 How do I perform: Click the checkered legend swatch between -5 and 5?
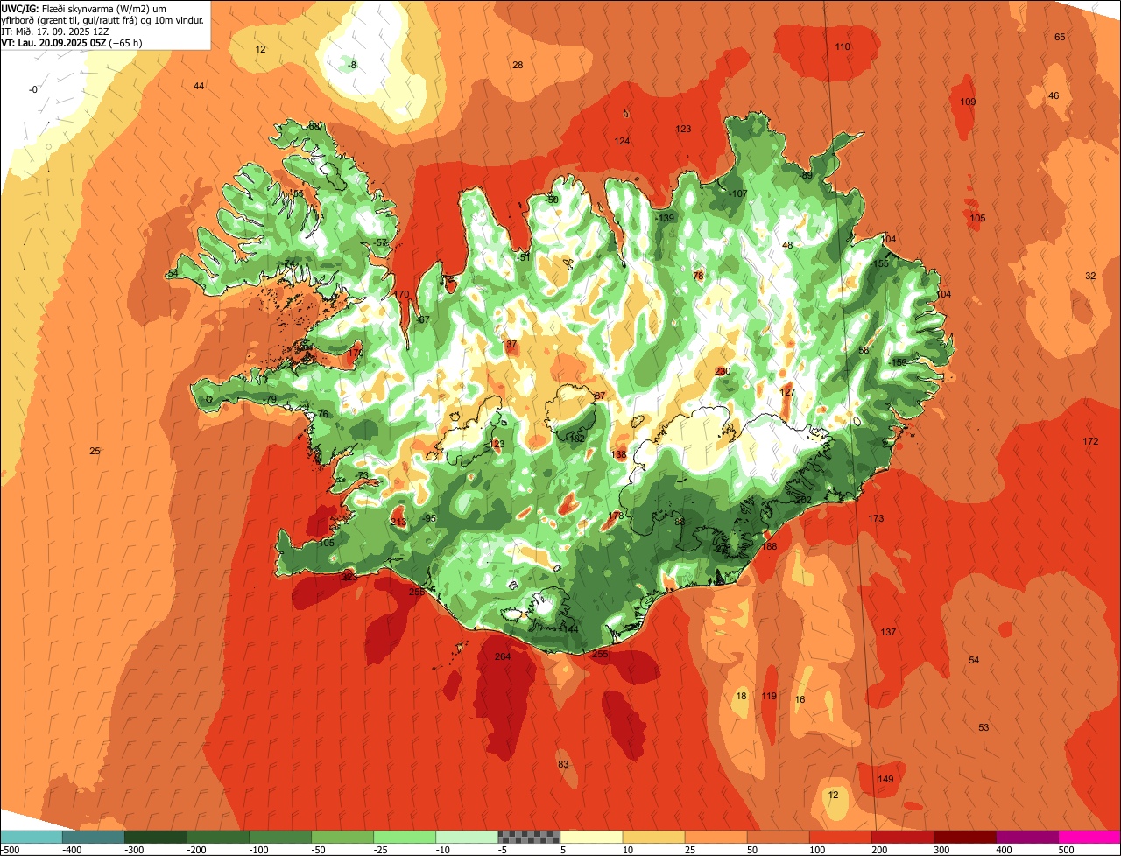[x=529, y=837]
